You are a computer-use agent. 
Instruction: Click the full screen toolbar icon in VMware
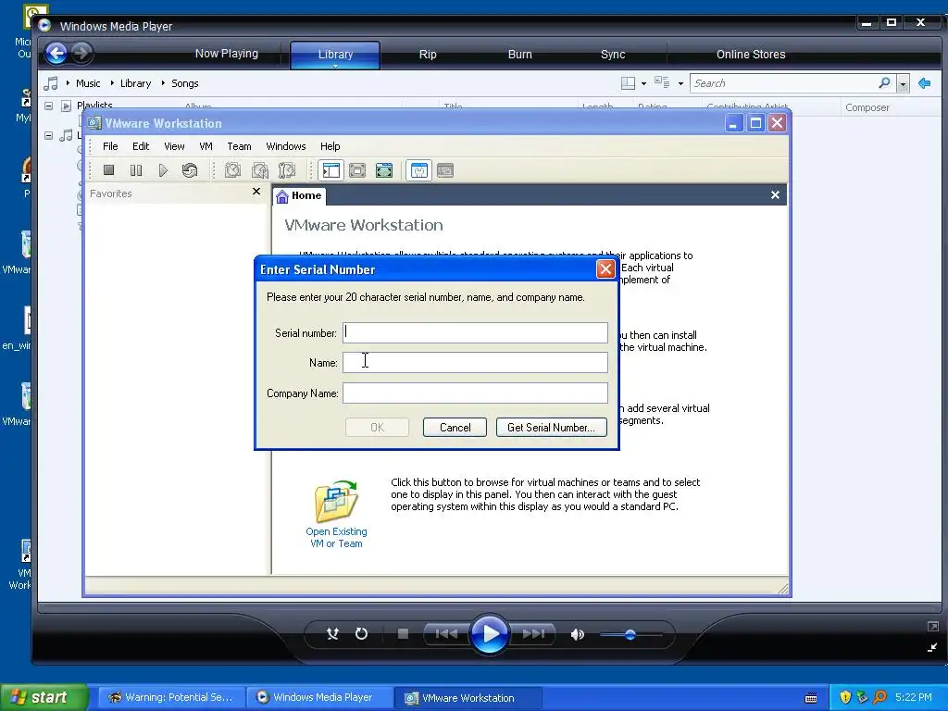click(384, 170)
